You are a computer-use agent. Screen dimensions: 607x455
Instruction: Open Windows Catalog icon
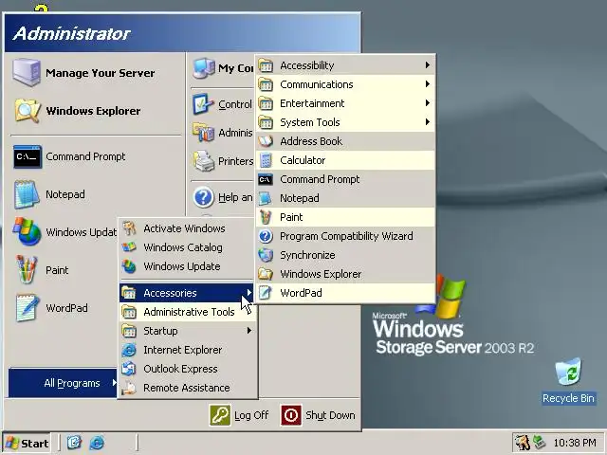point(129,246)
